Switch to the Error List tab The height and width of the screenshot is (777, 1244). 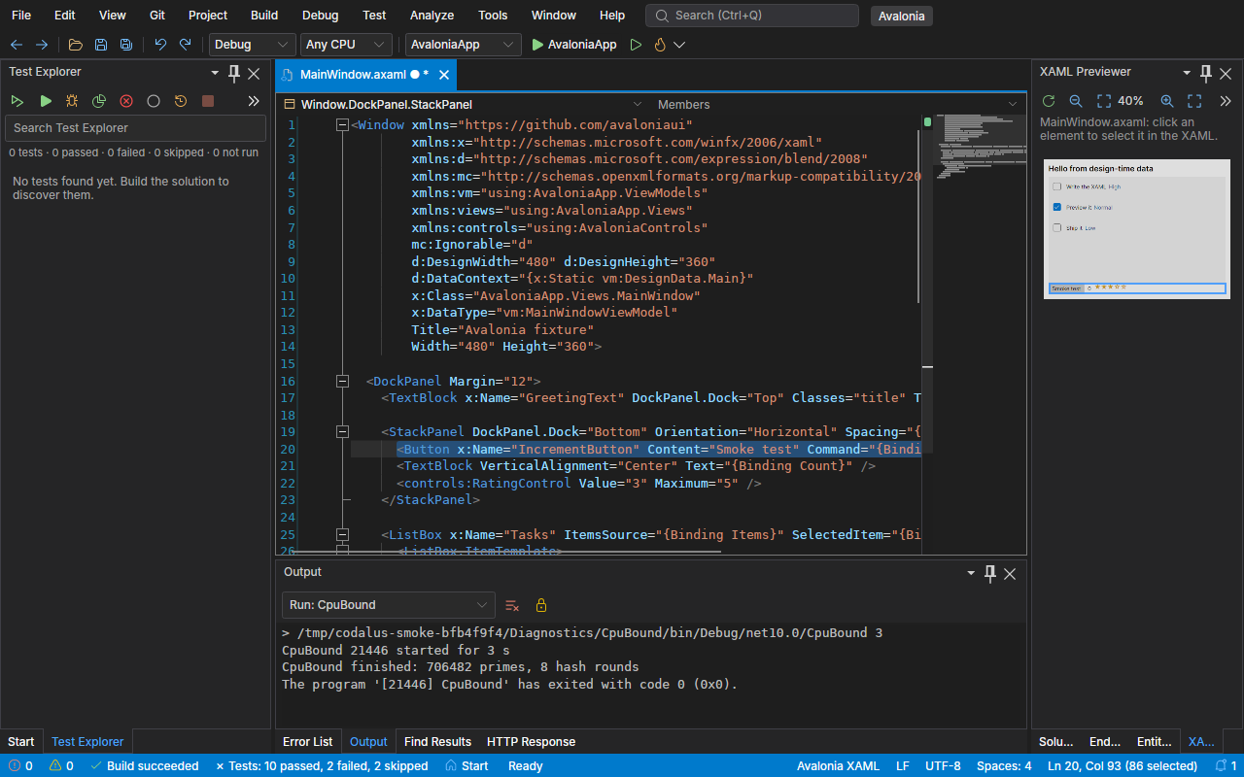click(308, 742)
